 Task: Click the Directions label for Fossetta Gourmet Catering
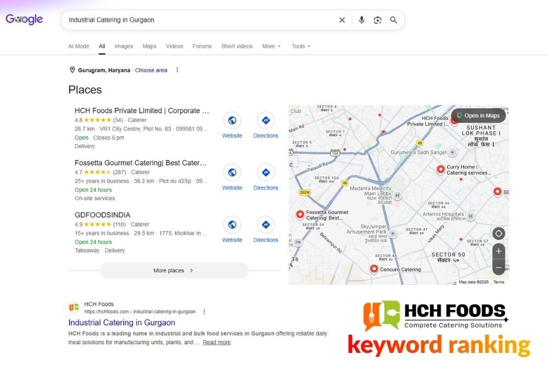[x=266, y=188]
